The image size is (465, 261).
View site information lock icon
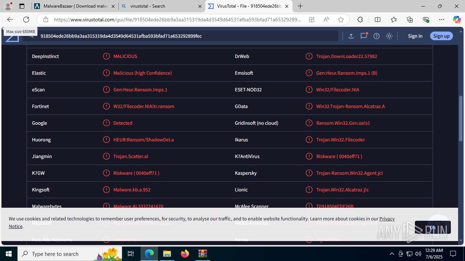(x=45, y=20)
